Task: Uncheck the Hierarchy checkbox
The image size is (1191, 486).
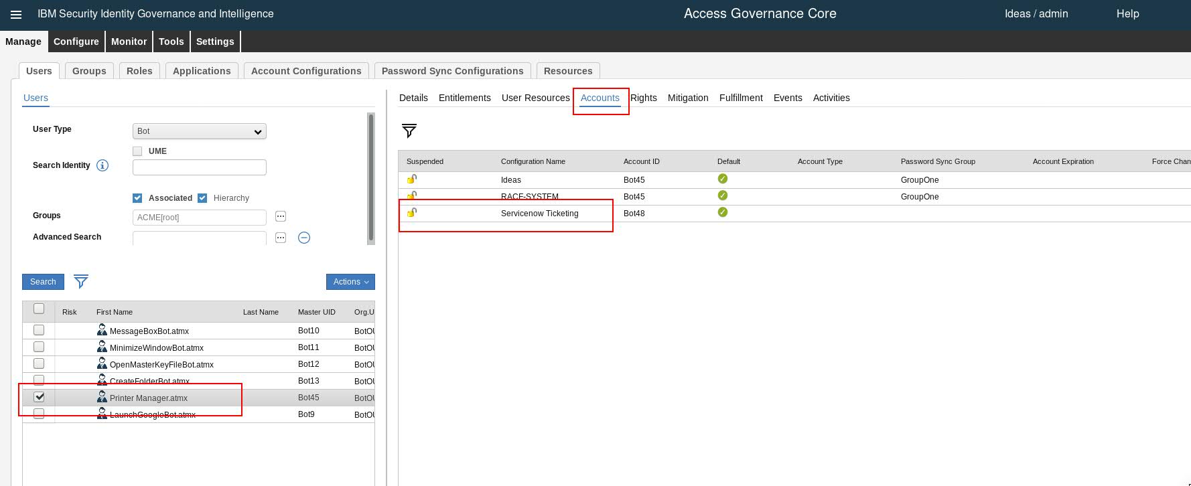Action: tap(202, 198)
